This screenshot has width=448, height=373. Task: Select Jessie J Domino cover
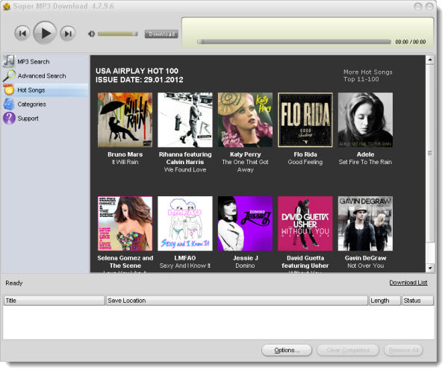(x=245, y=224)
